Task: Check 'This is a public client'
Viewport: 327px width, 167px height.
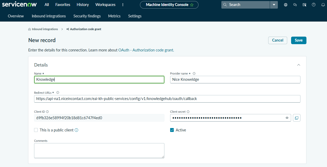Action: pyautogui.click(x=36, y=130)
